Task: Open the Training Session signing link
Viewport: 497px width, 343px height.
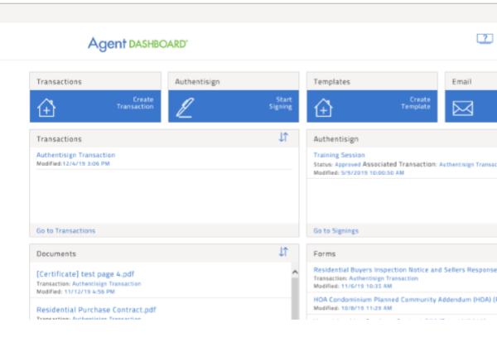Action: tap(339, 155)
